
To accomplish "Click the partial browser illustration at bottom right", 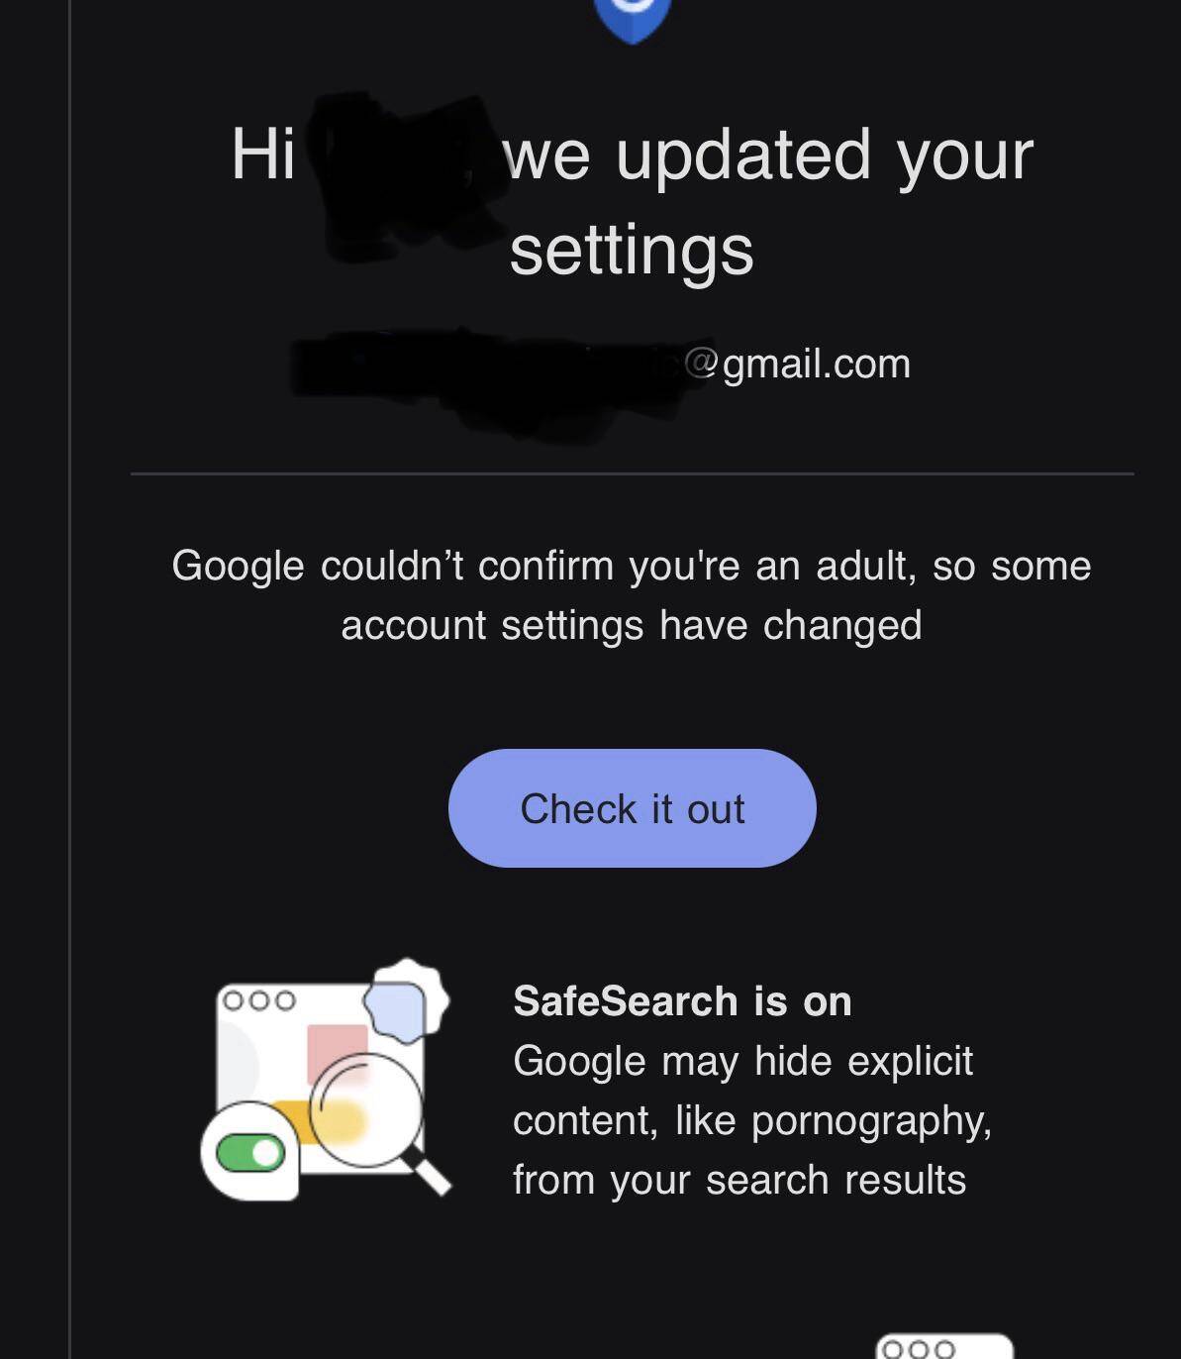I will [x=943, y=1347].
